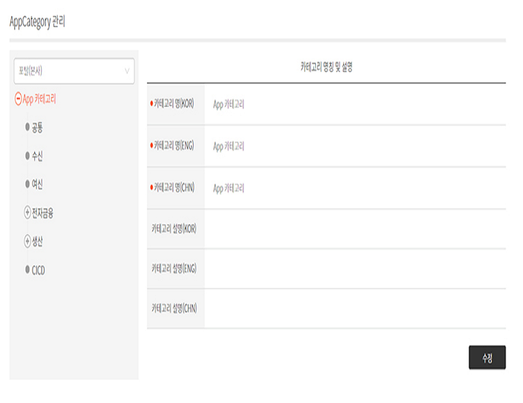The image size is (523, 403).
Task: Click into the 카테고리 설명(CHN) field
Action: pos(354,308)
